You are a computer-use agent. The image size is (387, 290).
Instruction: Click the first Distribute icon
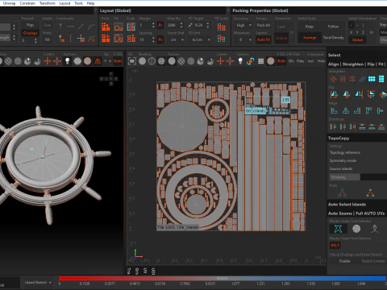click(333, 126)
